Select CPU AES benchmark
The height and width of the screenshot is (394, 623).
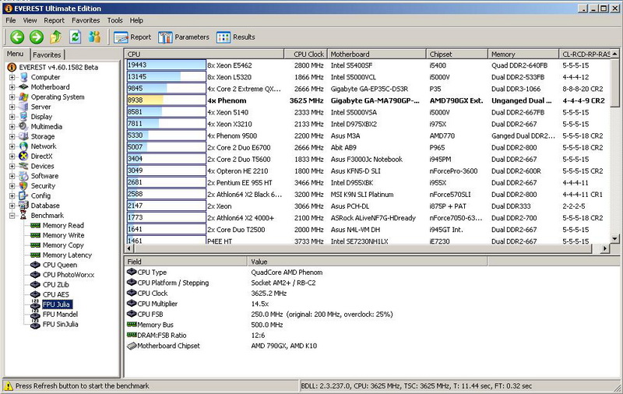[x=56, y=294]
